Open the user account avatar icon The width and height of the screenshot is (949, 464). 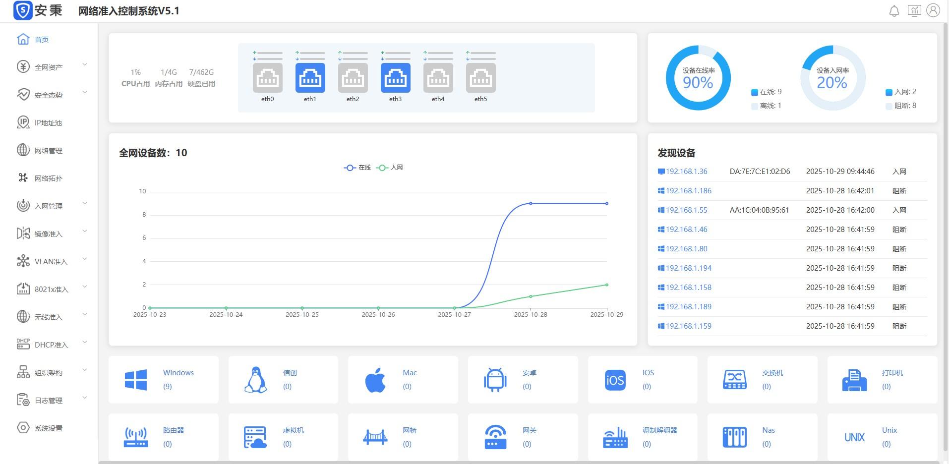(933, 10)
